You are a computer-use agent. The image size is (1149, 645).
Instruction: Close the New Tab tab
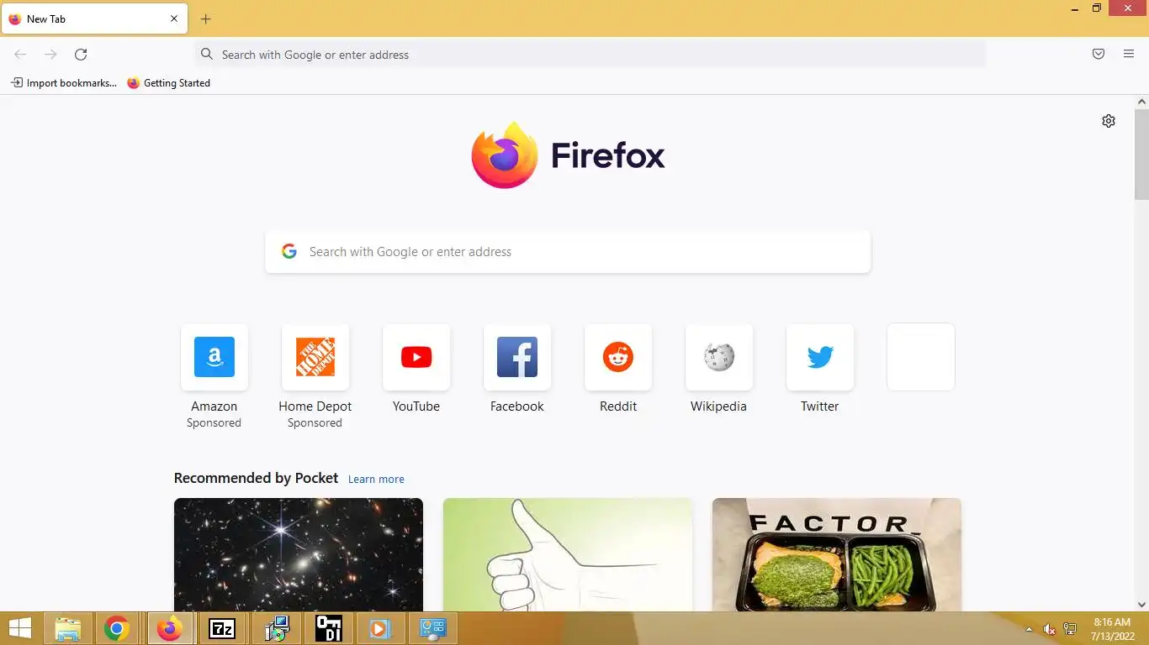tap(174, 18)
